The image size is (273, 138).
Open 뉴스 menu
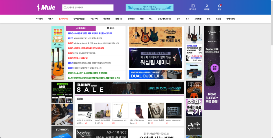point(209,19)
